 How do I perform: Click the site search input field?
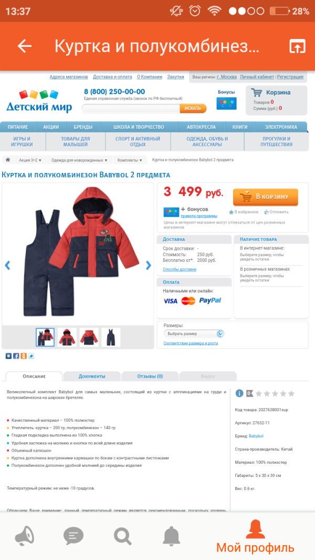(131, 108)
